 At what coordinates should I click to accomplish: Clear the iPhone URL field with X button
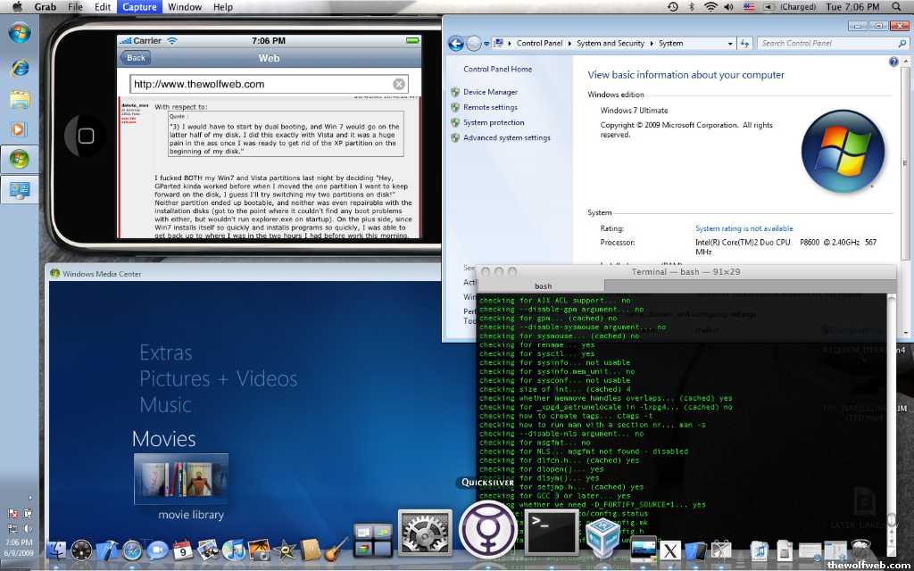[399, 84]
